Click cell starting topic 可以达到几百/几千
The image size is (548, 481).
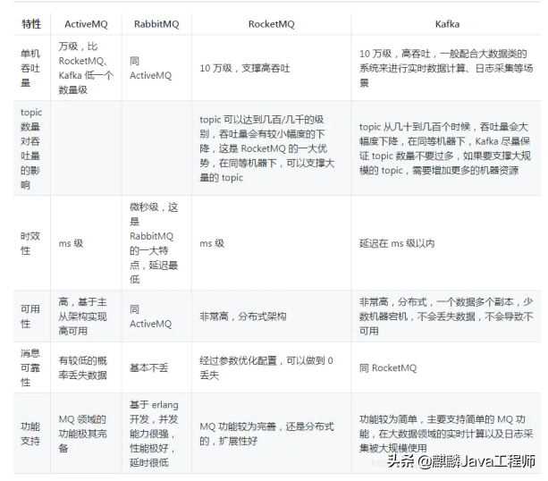pyautogui.click(x=267, y=148)
